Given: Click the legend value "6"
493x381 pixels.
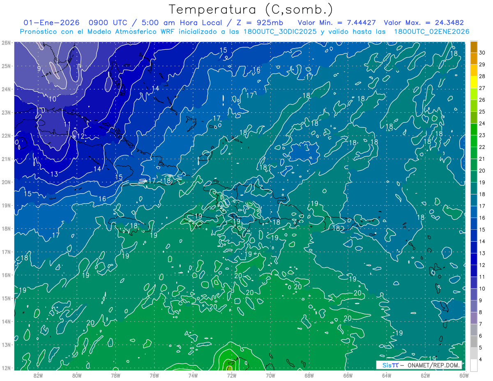Looking at the screenshot, I should tap(481, 336).
